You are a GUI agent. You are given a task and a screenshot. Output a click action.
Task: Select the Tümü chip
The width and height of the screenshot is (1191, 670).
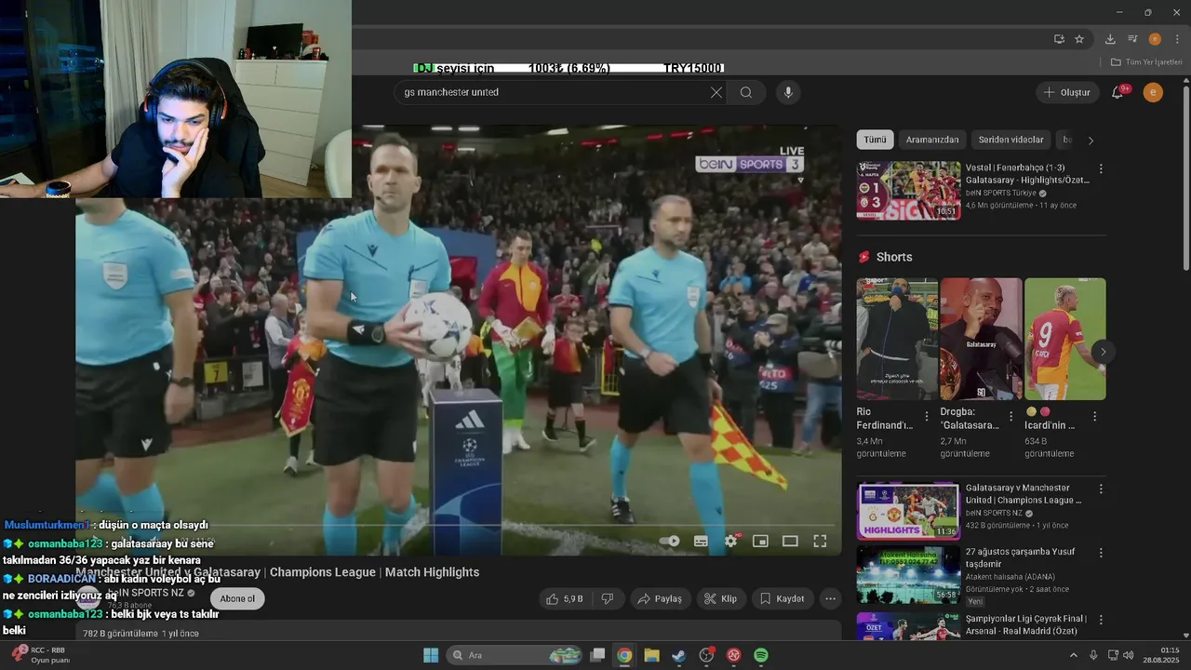[875, 140]
